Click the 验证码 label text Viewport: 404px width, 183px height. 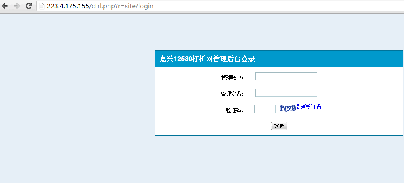[235, 110]
